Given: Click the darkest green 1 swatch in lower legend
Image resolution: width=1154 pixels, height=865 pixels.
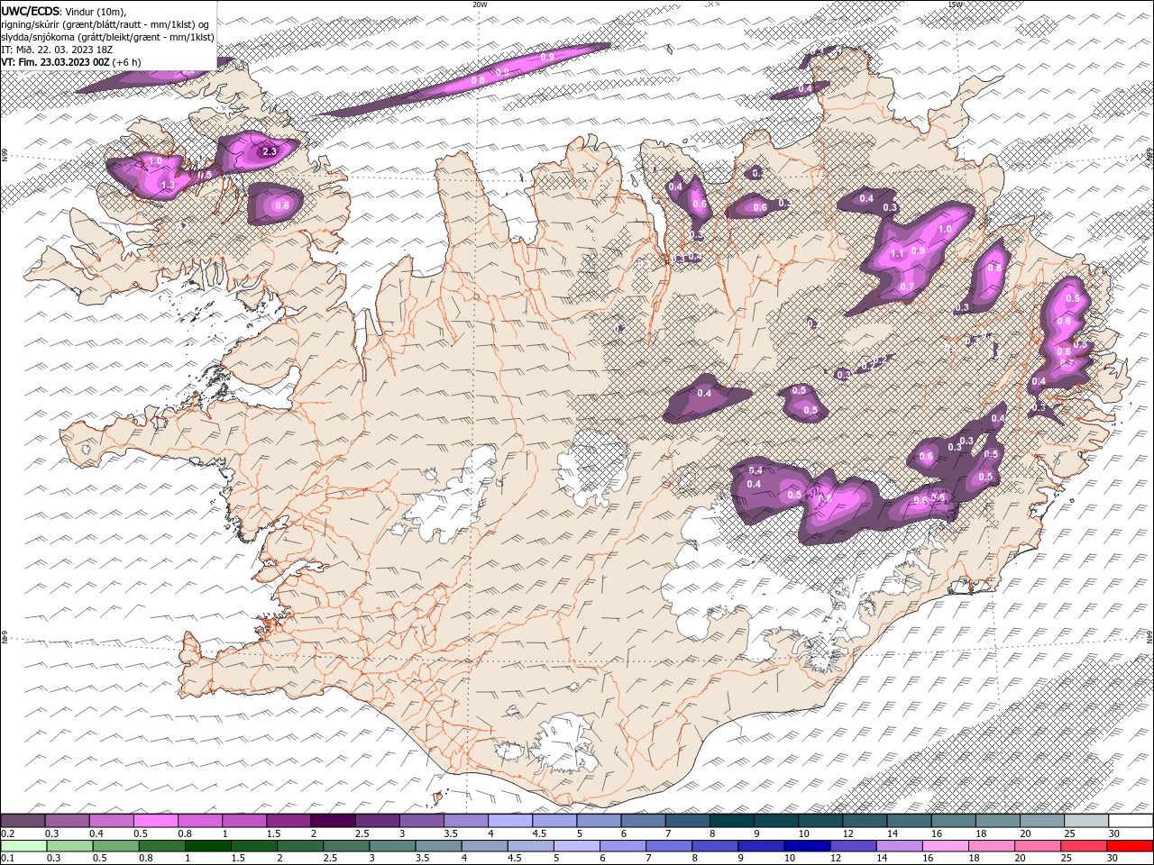Looking at the screenshot, I should coord(207,845).
